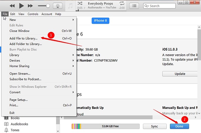Expand the Convert submenu
Screen dimensions: 201x133
42,92
